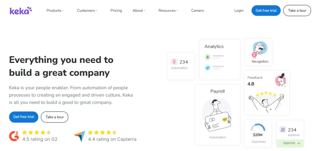Click the pink automation icon beside 234
The width and height of the screenshot is (316, 151).
click(x=174, y=62)
